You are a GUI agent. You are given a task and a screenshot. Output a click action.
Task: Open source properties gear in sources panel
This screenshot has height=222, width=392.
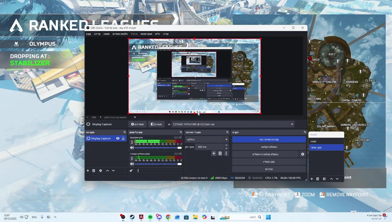click(100, 171)
